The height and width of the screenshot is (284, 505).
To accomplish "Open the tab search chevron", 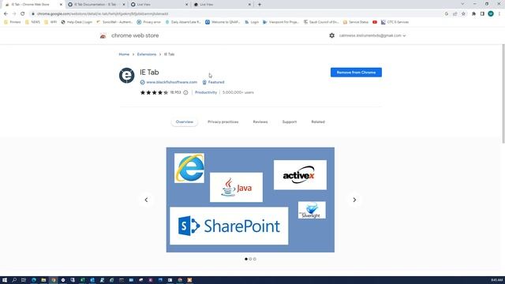I will pos(462,4).
